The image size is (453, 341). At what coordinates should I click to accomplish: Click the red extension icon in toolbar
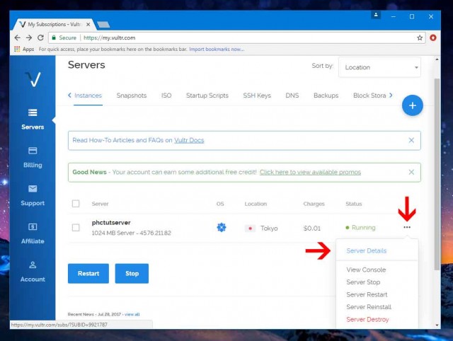click(x=432, y=37)
